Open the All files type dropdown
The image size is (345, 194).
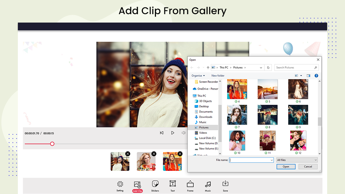297,160
